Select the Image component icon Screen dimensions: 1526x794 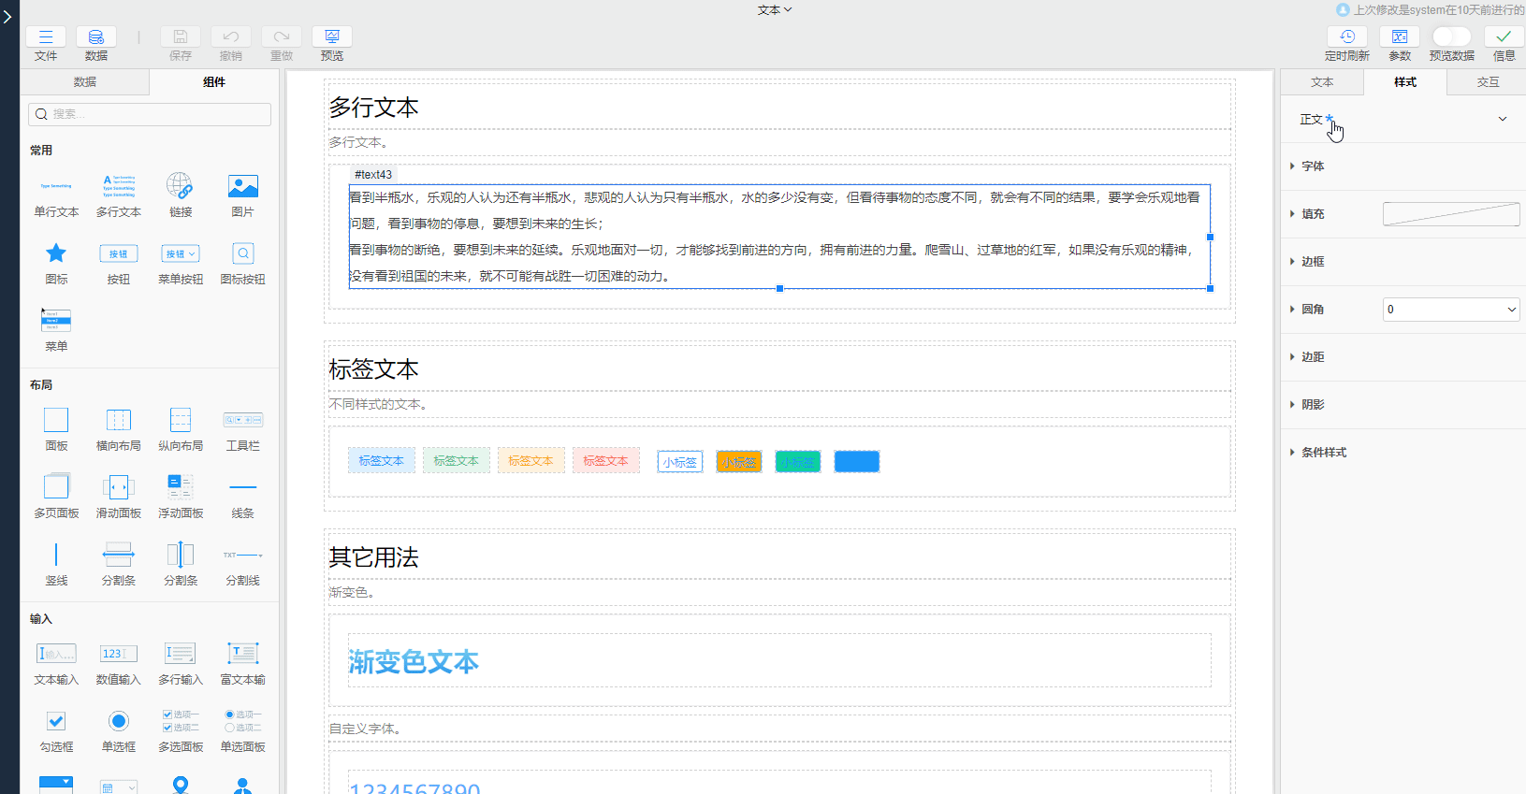(x=242, y=186)
